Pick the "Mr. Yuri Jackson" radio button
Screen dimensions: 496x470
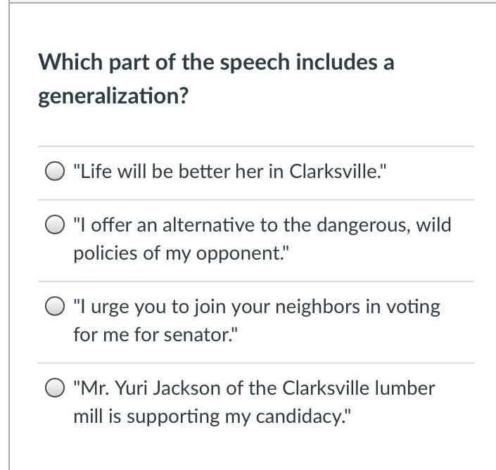(x=55, y=388)
